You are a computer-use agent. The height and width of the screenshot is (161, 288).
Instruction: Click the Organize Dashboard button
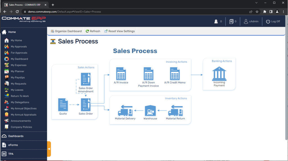pyautogui.click(x=66, y=31)
